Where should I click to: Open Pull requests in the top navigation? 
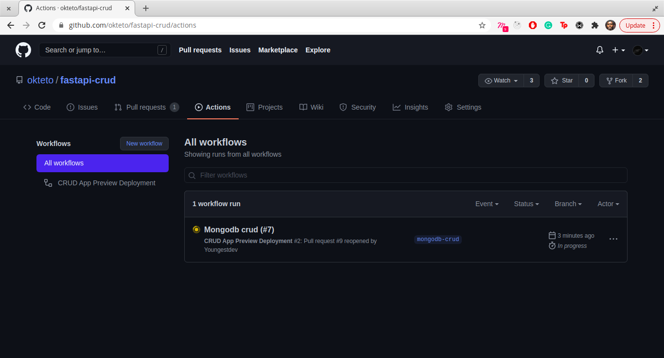pyautogui.click(x=200, y=50)
